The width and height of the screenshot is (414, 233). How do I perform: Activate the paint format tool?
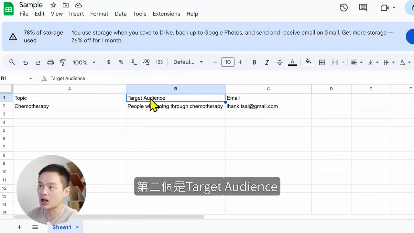(63, 62)
